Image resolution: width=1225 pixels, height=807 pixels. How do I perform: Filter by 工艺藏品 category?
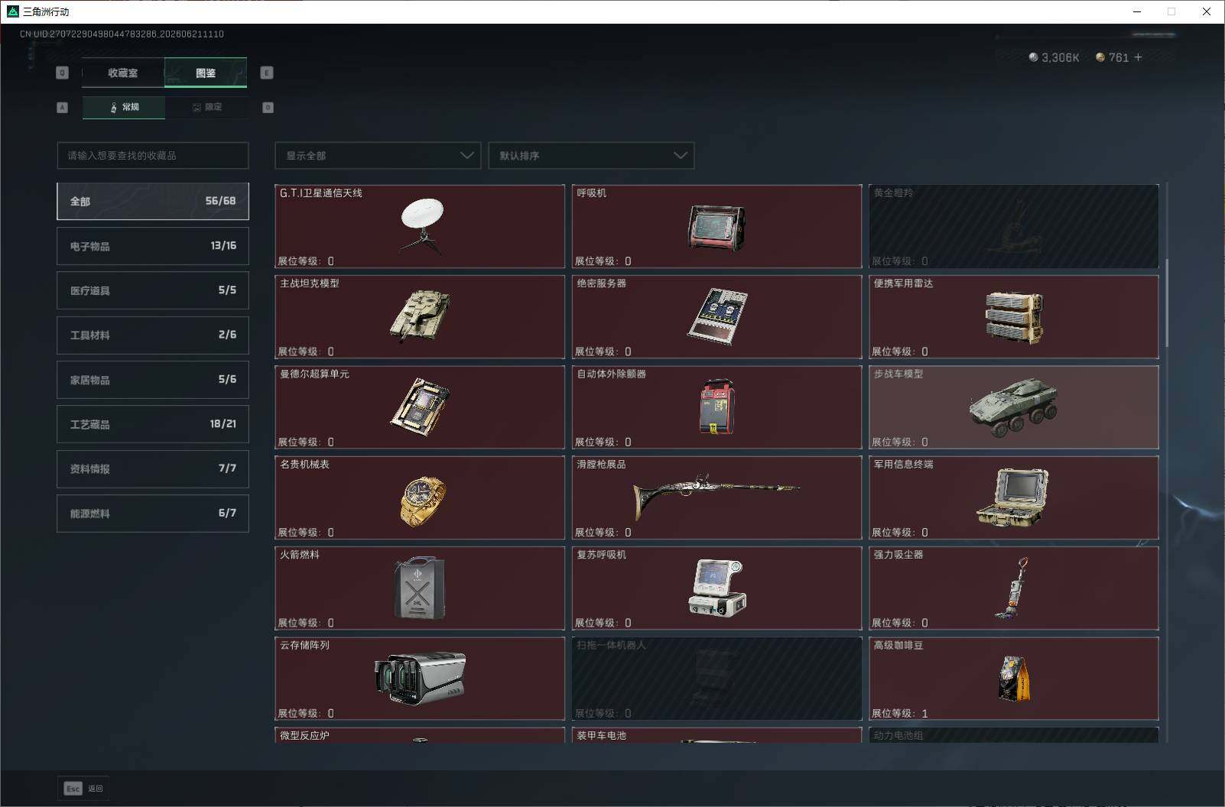(153, 424)
